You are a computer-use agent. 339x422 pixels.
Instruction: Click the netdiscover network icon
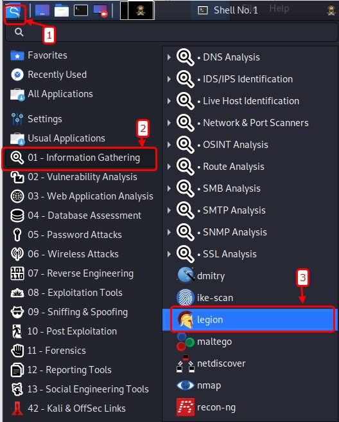186,363
